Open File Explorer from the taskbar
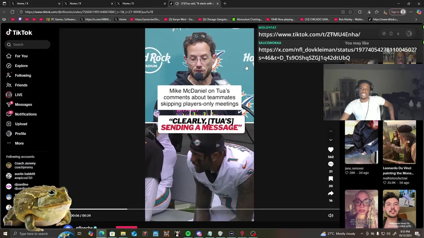The image size is (424, 238). 123,234
